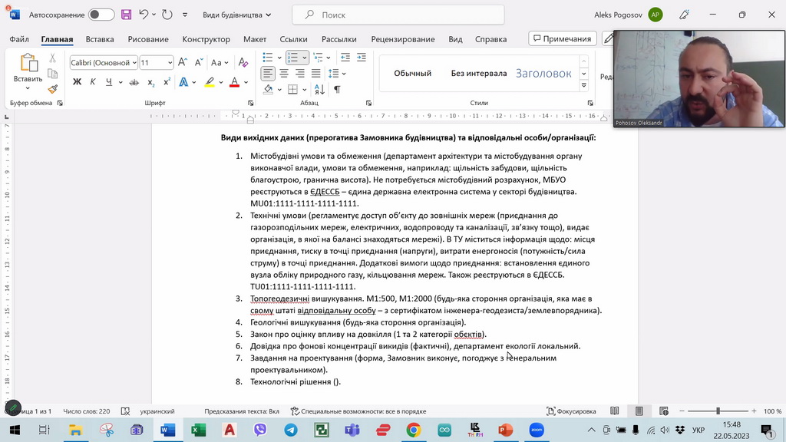Apply superscript formatting
The height and width of the screenshot is (442, 786).
(167, 81)
